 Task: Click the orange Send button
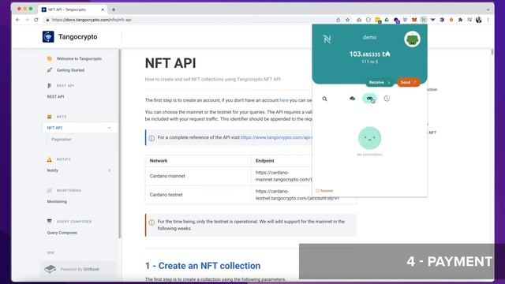click(408, 82)
